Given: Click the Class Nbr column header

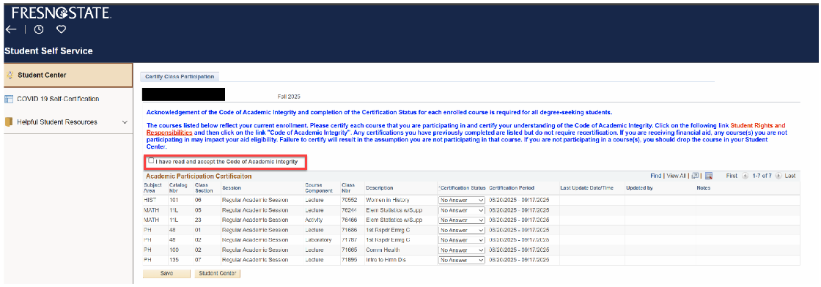Looking at the screenshot, I should [348, 187].
